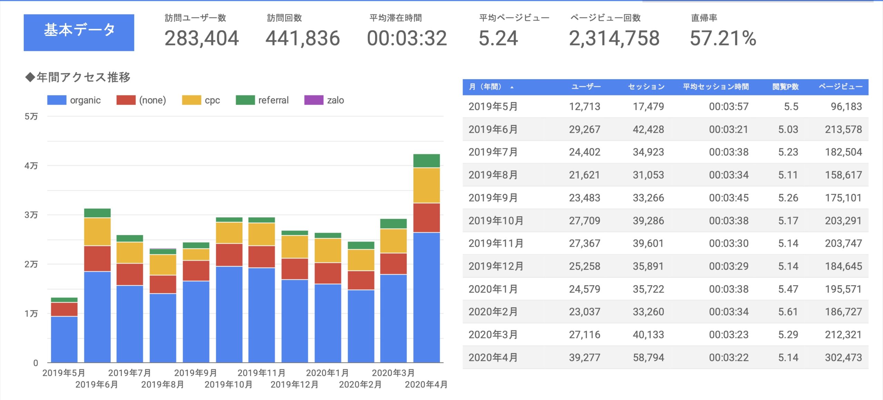Sort table by ユーザー column header
This screenshot has height=400, width=883.
(586, 87)
